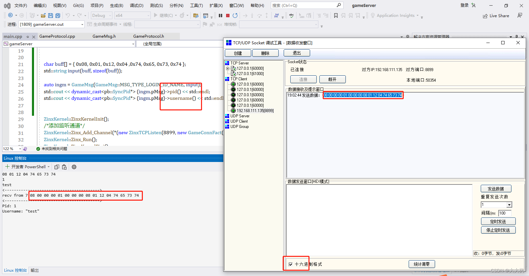Open the (全局范围) global scope dropdown
Image resolution: width=529 pixels, height=276 pixels.
tap(180, 44)
